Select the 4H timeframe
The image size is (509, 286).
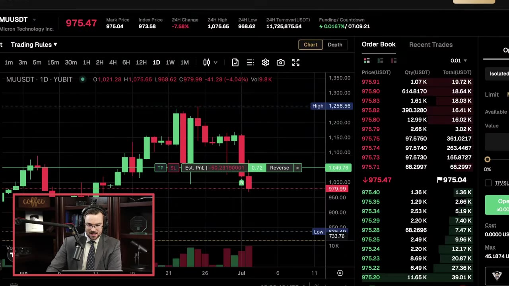113,62
